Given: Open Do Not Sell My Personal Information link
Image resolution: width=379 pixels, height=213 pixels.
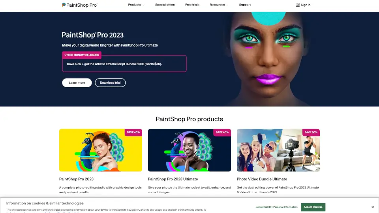Looking at the screenshot, I should click(x=276, y=207).
